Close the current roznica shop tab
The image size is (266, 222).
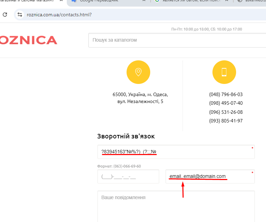62,1
